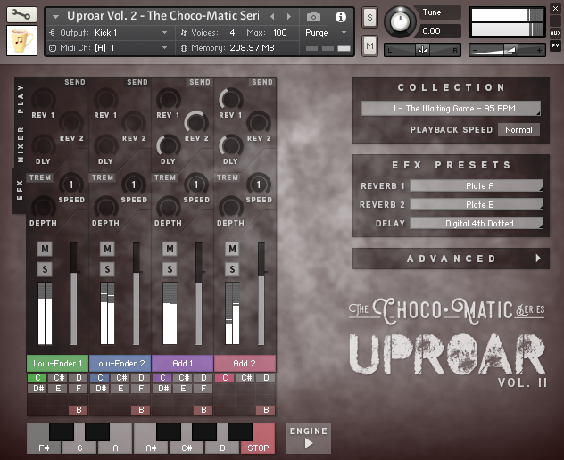Click SPEED knob on Low-Ender 2
This screenshot has height=460, width=564.
134,185
